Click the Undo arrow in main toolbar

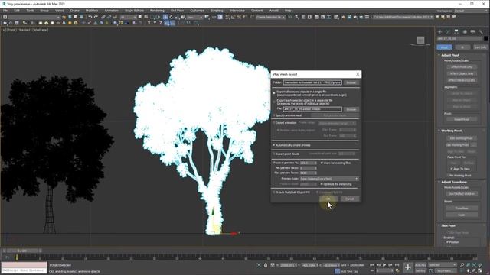pyautogui.click(x=90, y=17)
